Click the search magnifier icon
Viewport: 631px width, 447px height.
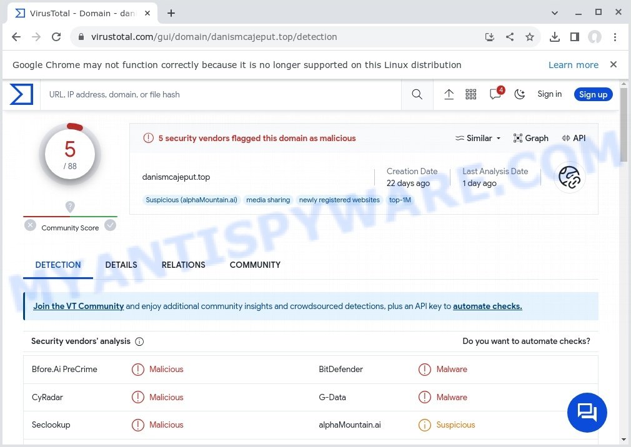click(417, 94)
